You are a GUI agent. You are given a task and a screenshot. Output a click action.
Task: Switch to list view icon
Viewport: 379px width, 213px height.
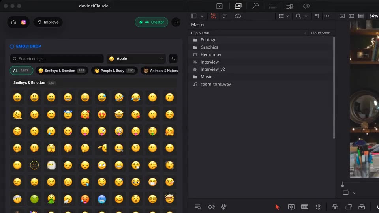(x=281, y=16)
